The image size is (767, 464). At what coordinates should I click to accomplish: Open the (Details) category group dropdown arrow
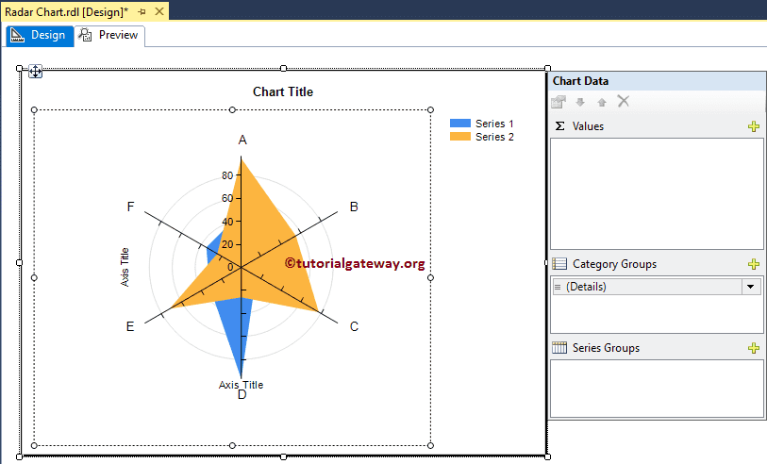[x=751, y=287]
